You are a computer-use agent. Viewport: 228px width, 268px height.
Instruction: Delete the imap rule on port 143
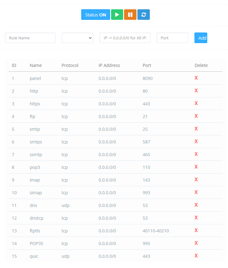tap(196, 179)
